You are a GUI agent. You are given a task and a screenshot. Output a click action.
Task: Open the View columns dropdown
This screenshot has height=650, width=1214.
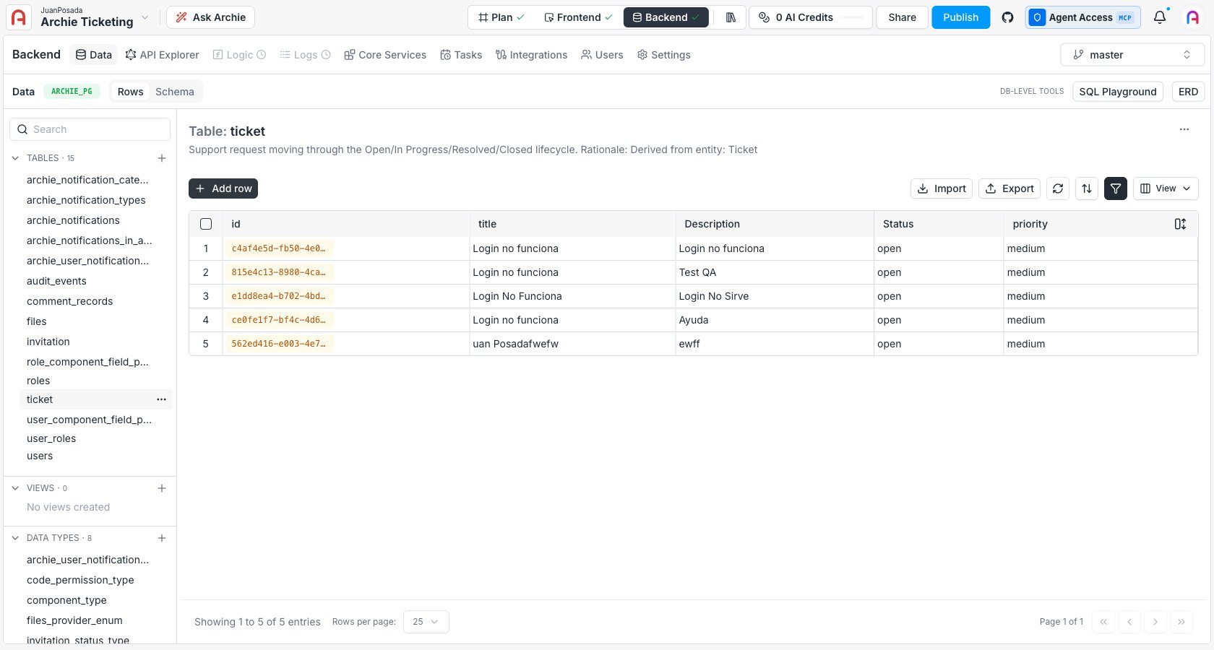pos(1166,188)
